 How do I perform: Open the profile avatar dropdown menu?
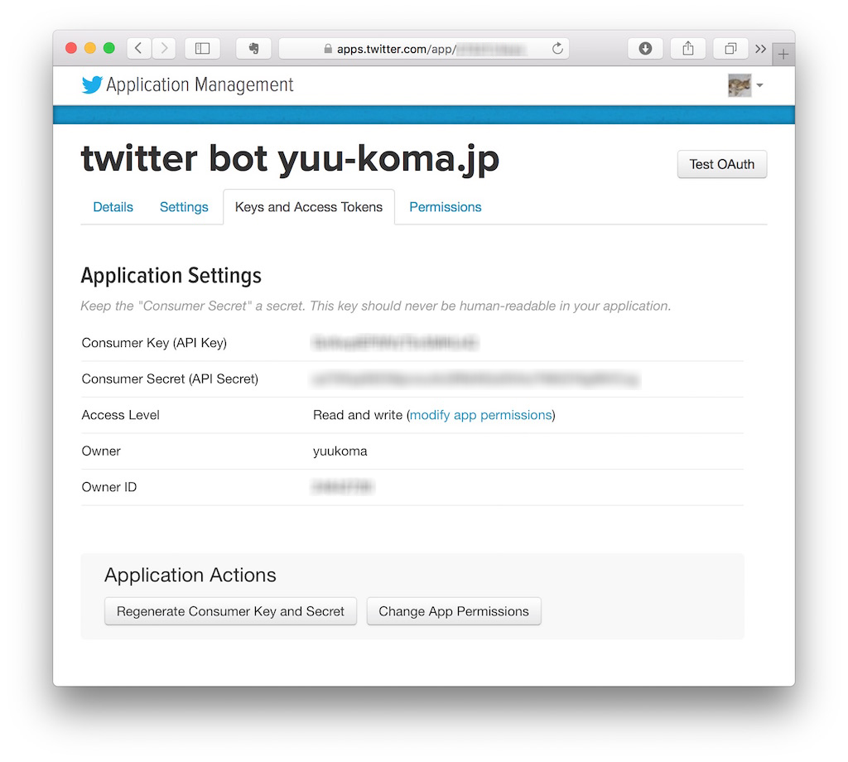coord(744,85)
